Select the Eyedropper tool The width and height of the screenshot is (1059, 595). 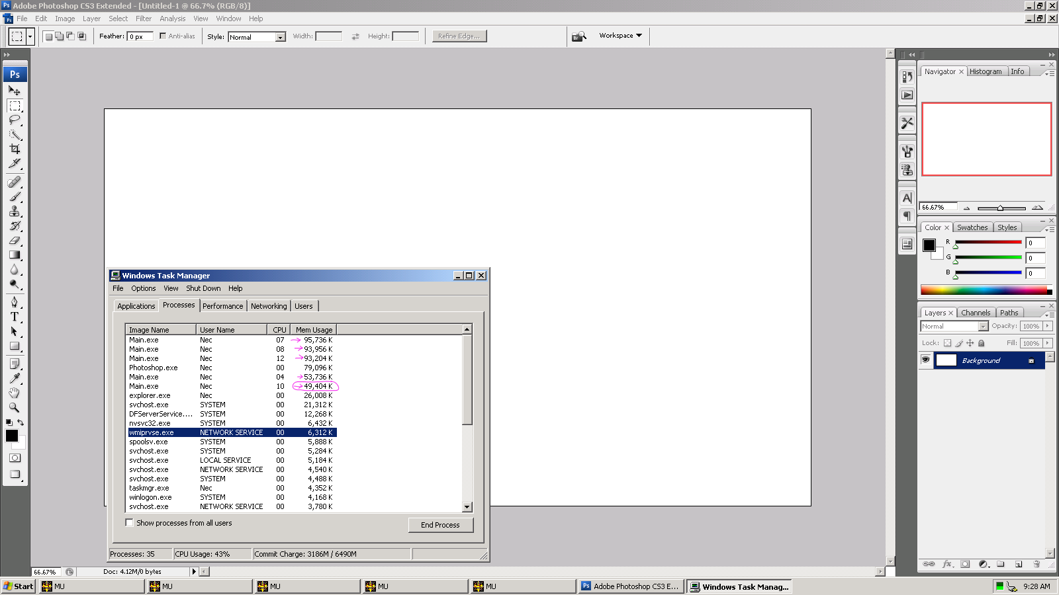pyautogui.click(x=15, y=379)
